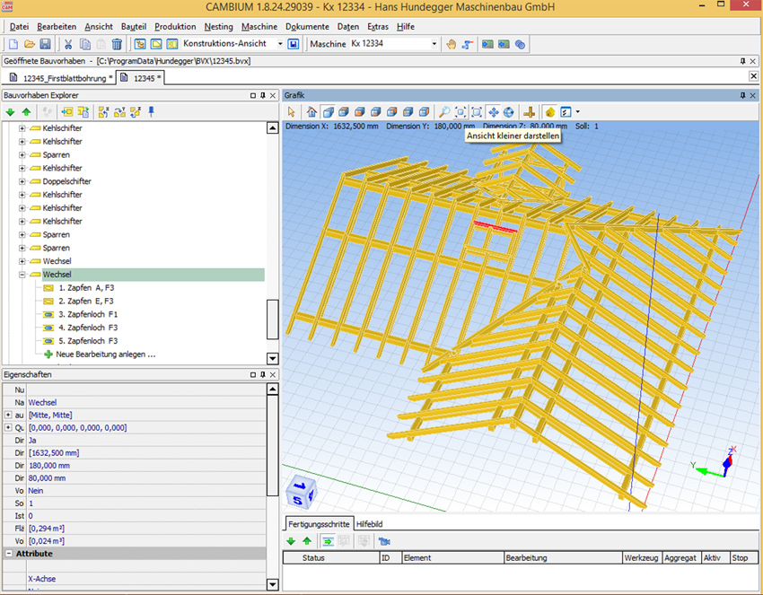Click the cut scissors icon
Viewport: 763px width, 595px height.
(68, 44)
